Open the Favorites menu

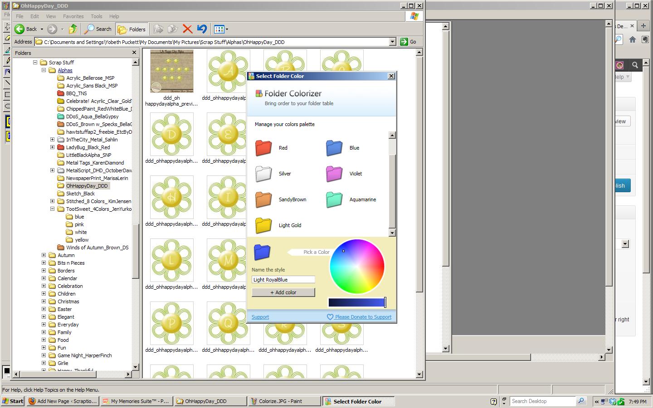tap(73, 16)
